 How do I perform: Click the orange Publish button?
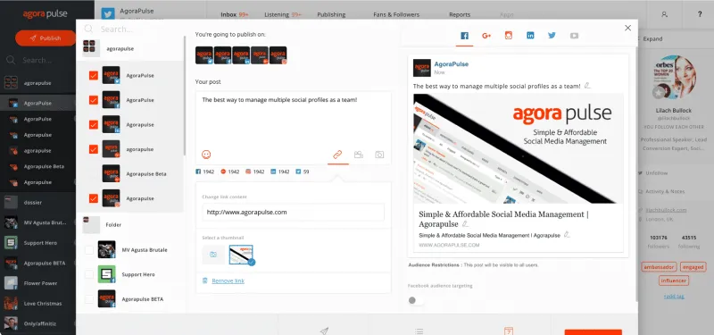pyautogui.click(x=46, y=38)
